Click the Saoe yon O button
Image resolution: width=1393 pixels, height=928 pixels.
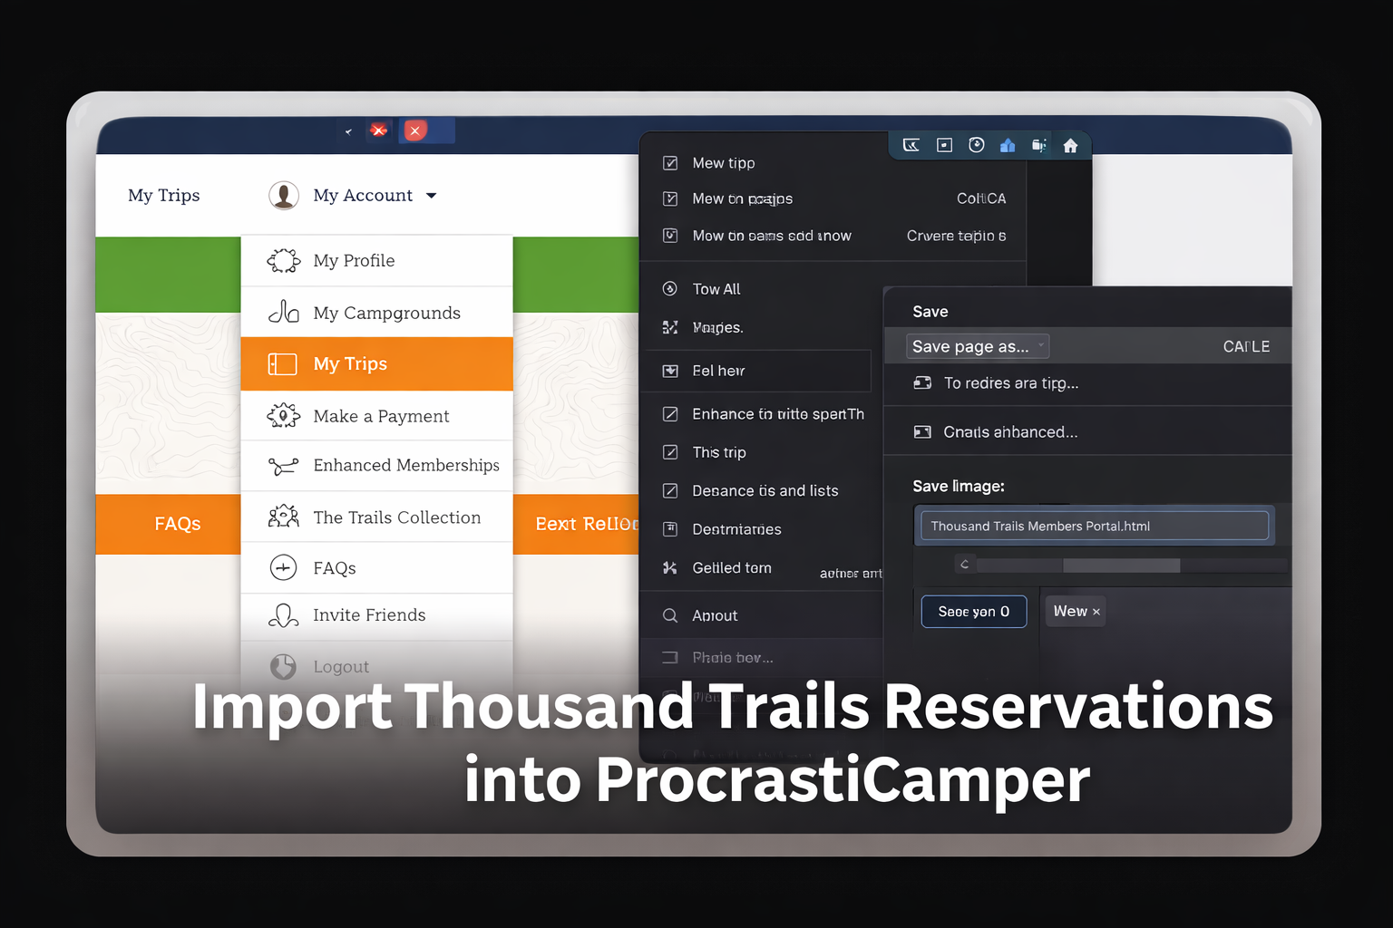tap(974, 612)
